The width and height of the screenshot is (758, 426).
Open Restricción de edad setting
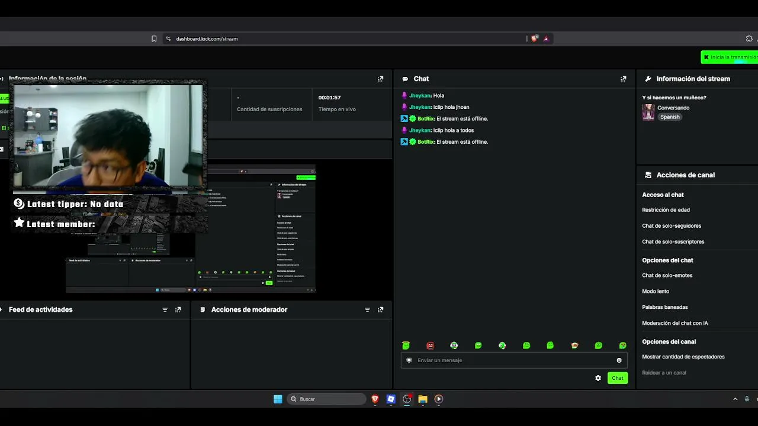tap(666, 210)
